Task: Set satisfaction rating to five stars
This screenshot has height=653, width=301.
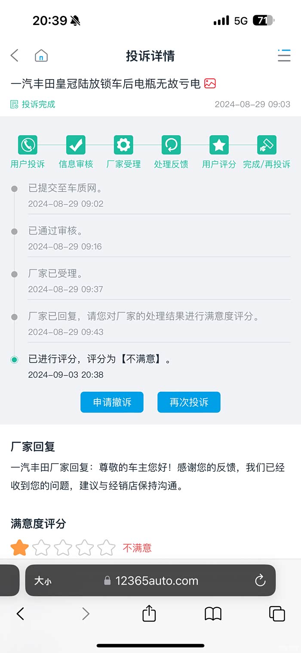Action: pos(106,548)
